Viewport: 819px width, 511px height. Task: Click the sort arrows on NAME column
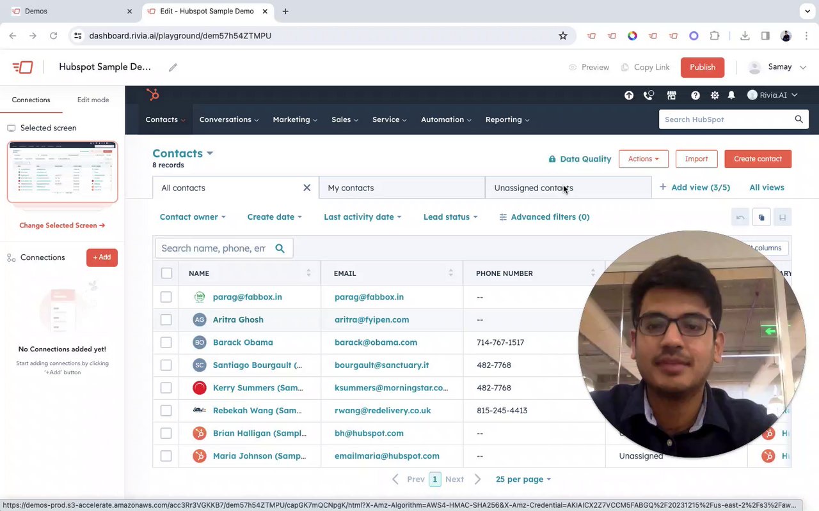pyautogui.click(x=308, y=273)
